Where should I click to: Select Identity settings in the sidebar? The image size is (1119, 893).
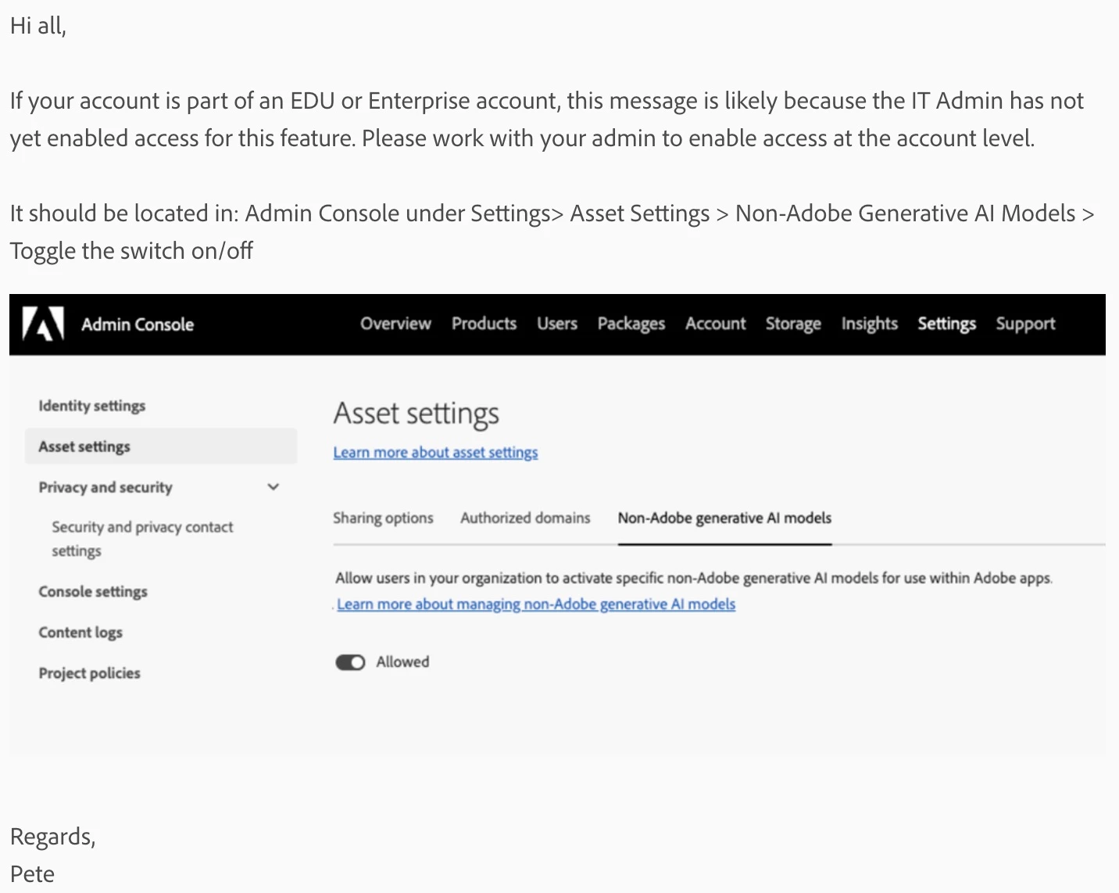click(92, 406)
